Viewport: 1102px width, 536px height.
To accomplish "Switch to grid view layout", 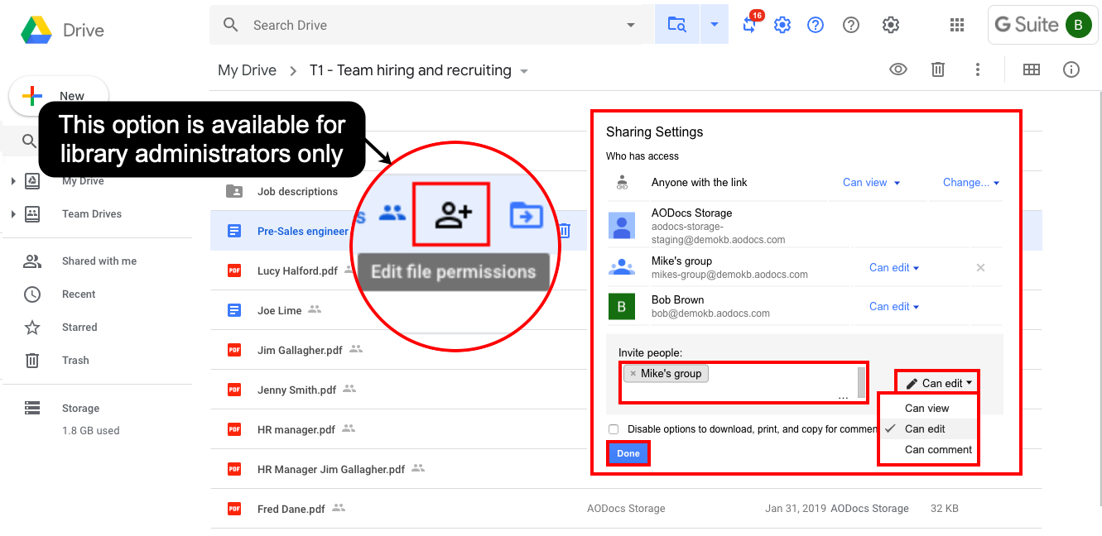I will tap(1032, 69).
